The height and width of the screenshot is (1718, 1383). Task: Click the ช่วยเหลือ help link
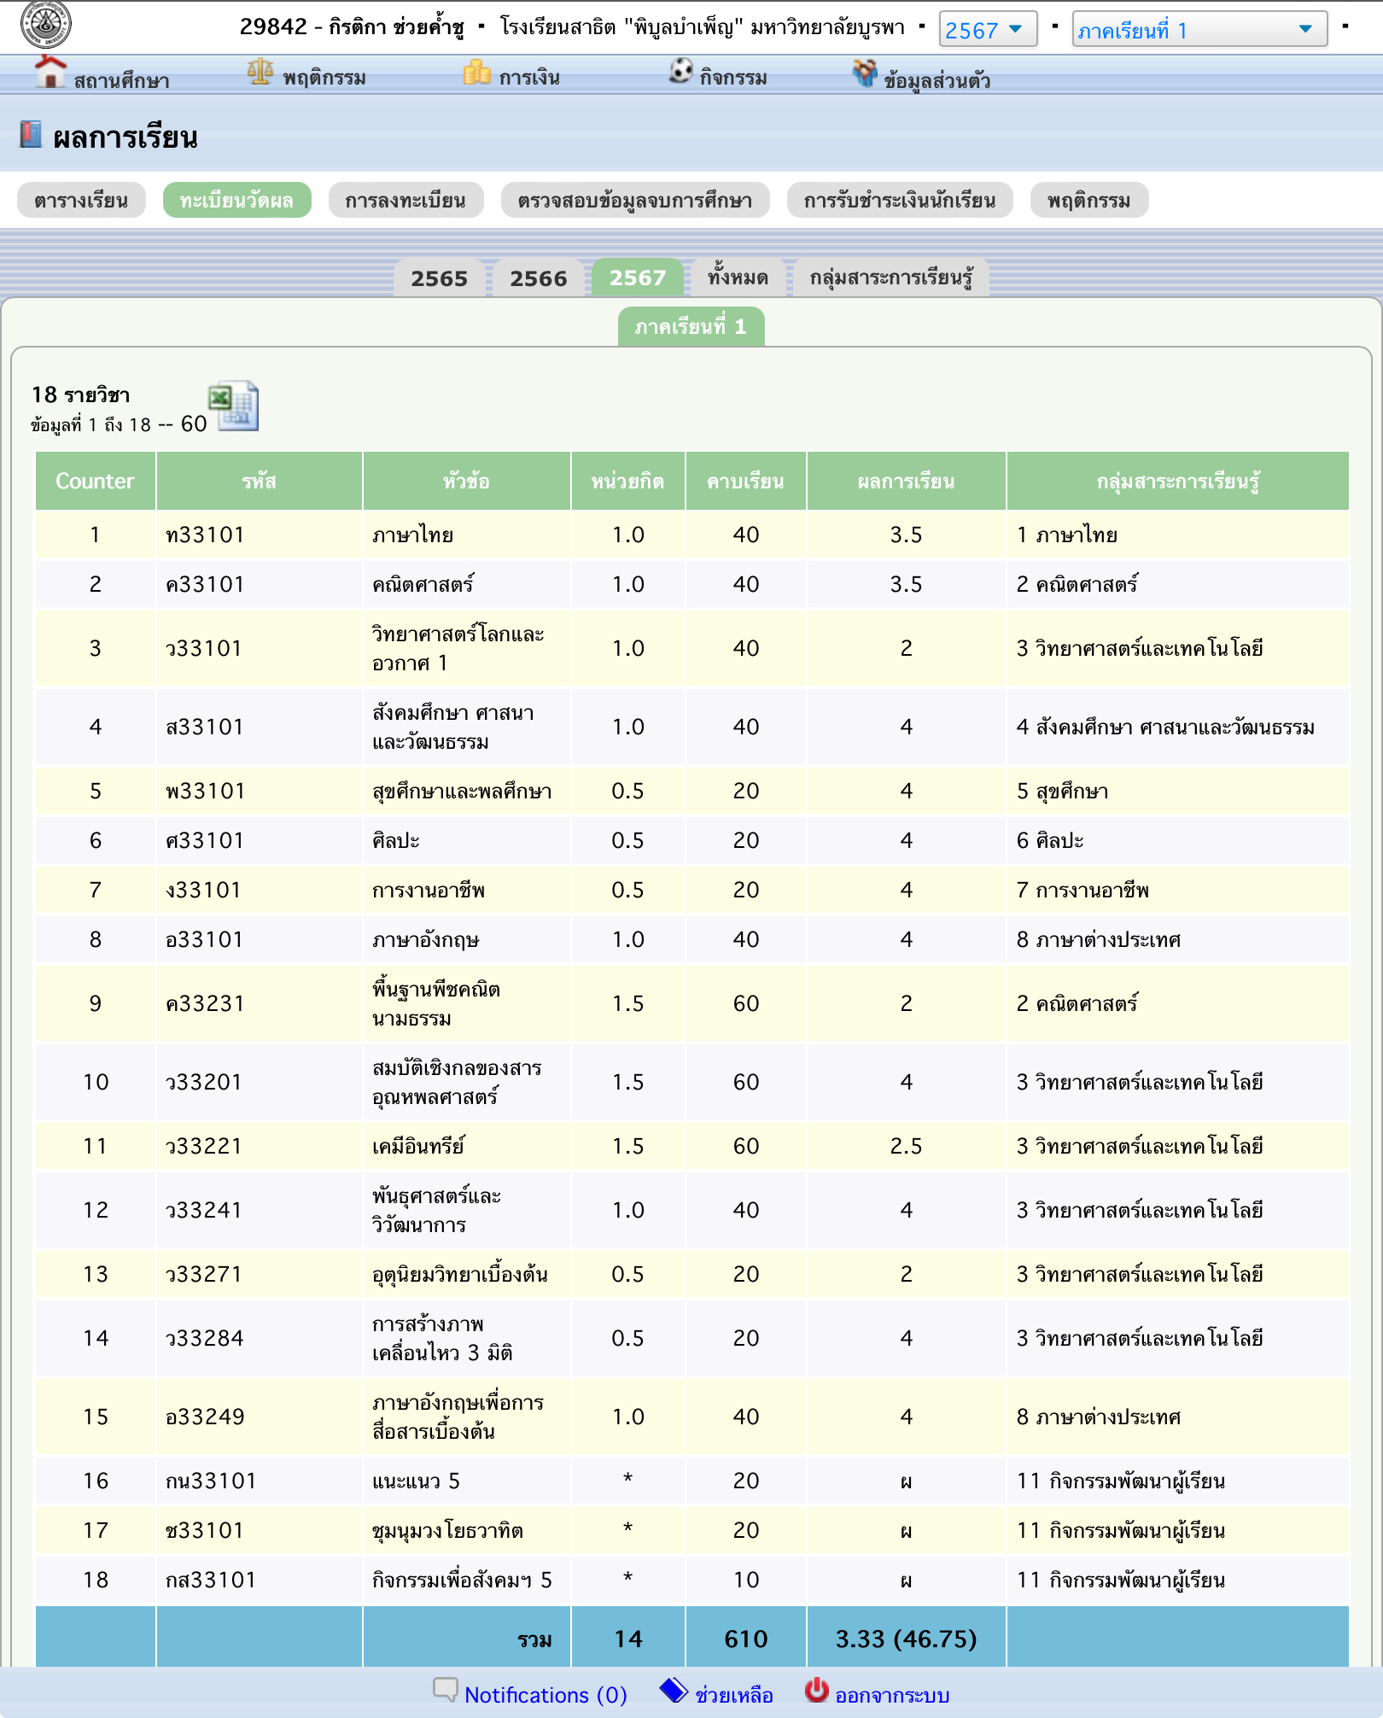[x=734, y=1694]
